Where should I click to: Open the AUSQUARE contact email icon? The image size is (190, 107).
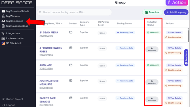pos(71,65)
